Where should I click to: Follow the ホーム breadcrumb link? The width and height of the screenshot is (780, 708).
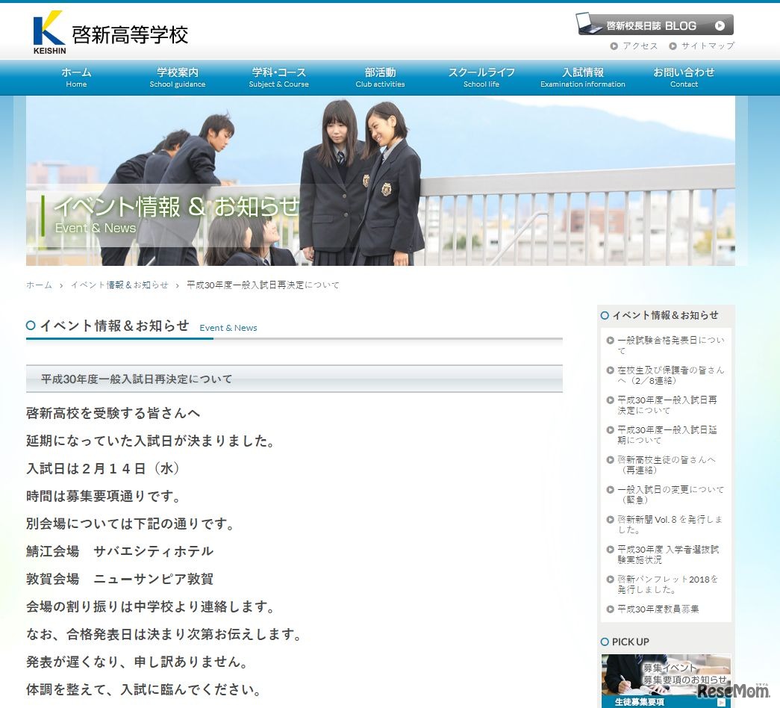38,285
